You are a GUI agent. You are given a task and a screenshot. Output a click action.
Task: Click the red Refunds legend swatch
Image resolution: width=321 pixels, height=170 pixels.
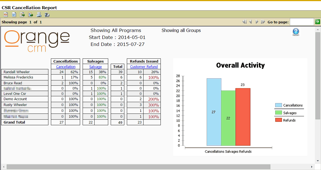click(278, 120)
